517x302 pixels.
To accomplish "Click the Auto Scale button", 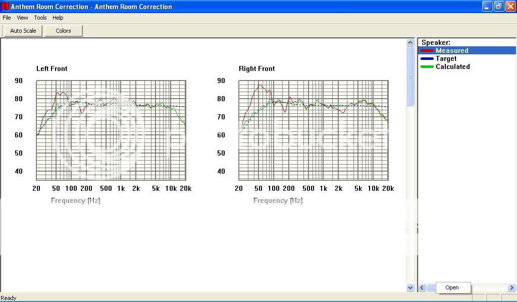I will click(23, 31).
